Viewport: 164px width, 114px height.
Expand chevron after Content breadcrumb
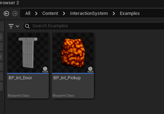coord(64,14)
